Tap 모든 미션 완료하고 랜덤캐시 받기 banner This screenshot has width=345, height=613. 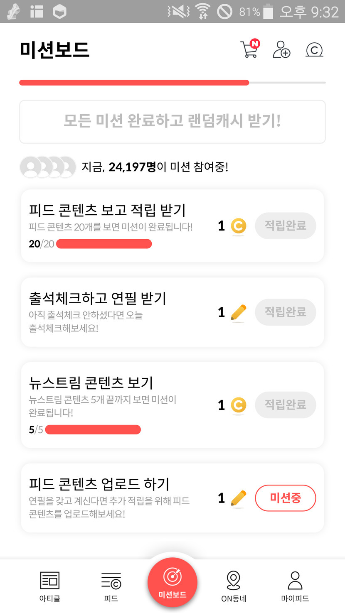tap(172, 121)
